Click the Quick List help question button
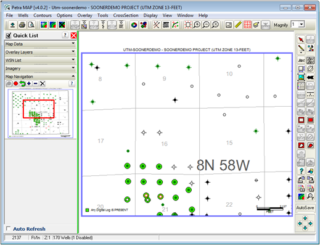The height and width of the screenshot is (245, 320). click(65, 35)
